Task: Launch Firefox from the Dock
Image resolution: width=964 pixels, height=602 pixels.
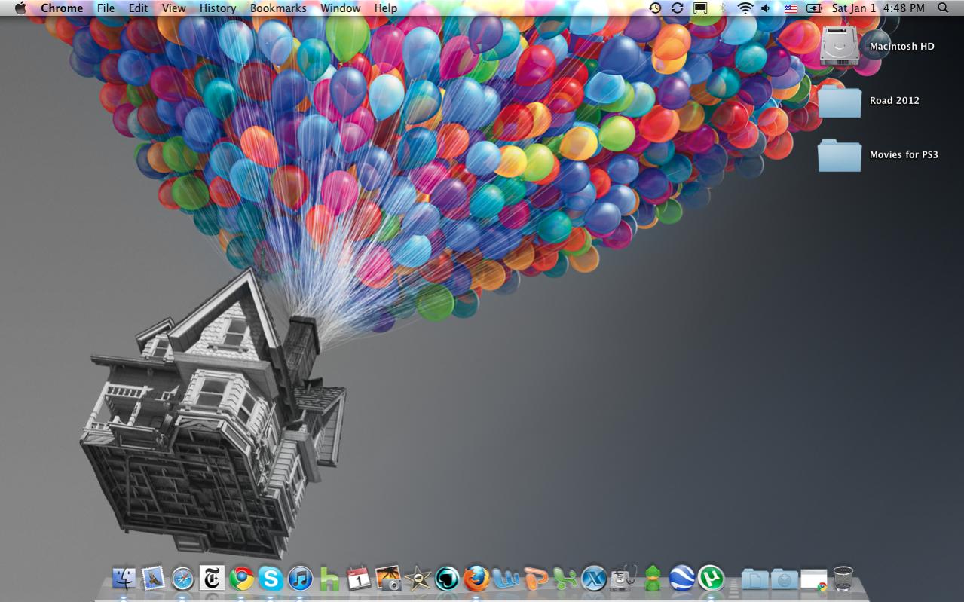Action: pos(476,579)
